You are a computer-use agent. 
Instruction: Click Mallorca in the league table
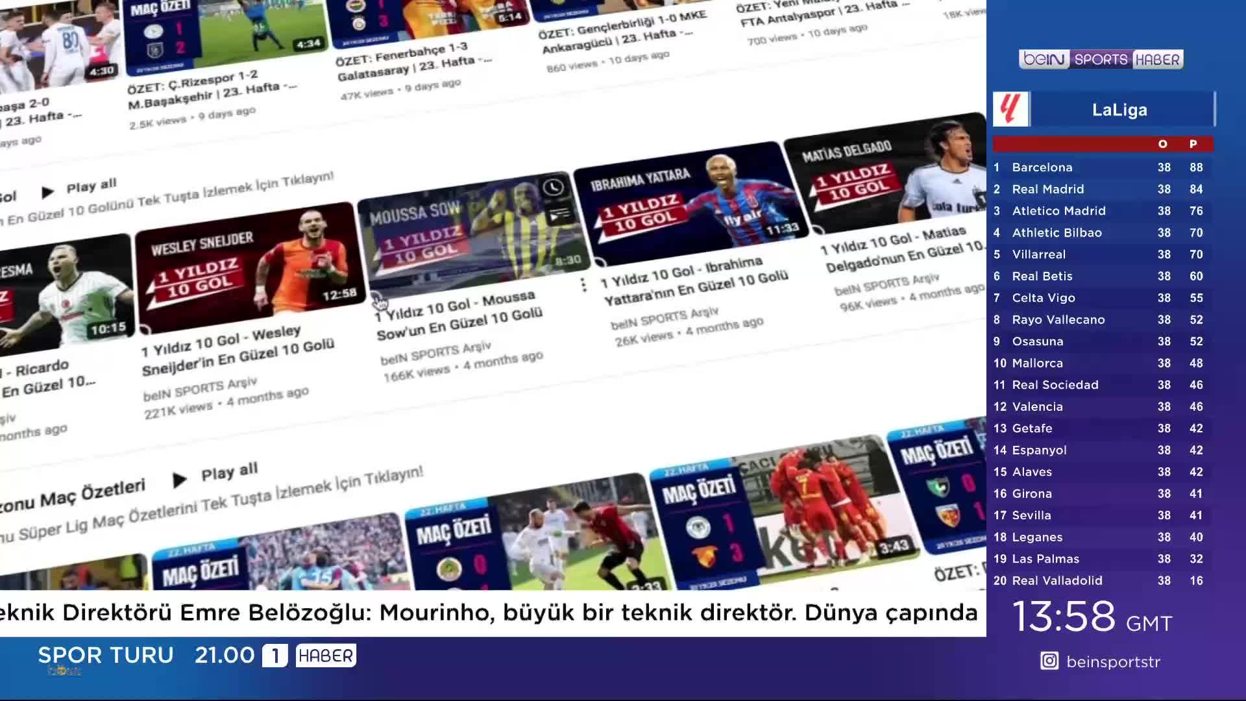pyautogui.click(x=1103, y=363)
